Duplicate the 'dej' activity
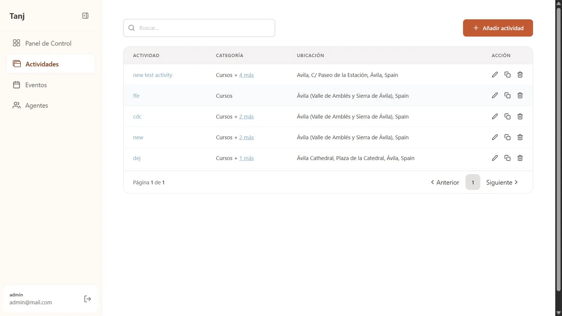 pyautogui.click(x=507, y=158)
